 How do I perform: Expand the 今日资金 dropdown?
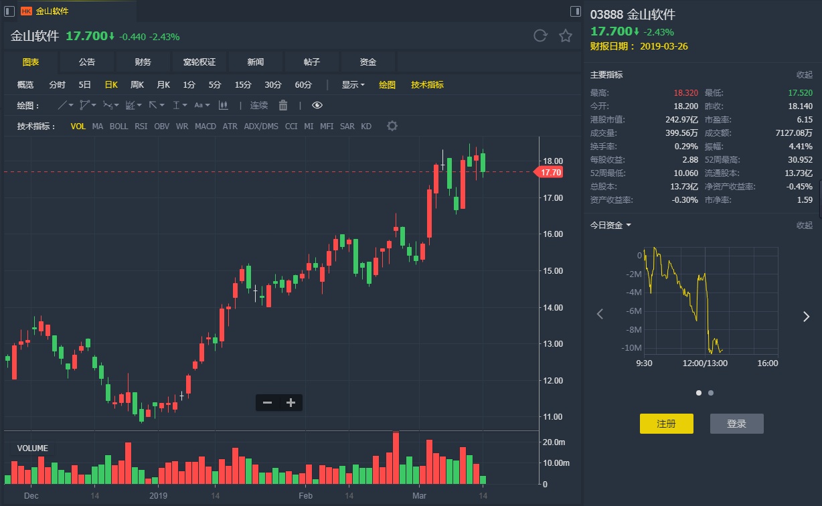tap(610, 226)
